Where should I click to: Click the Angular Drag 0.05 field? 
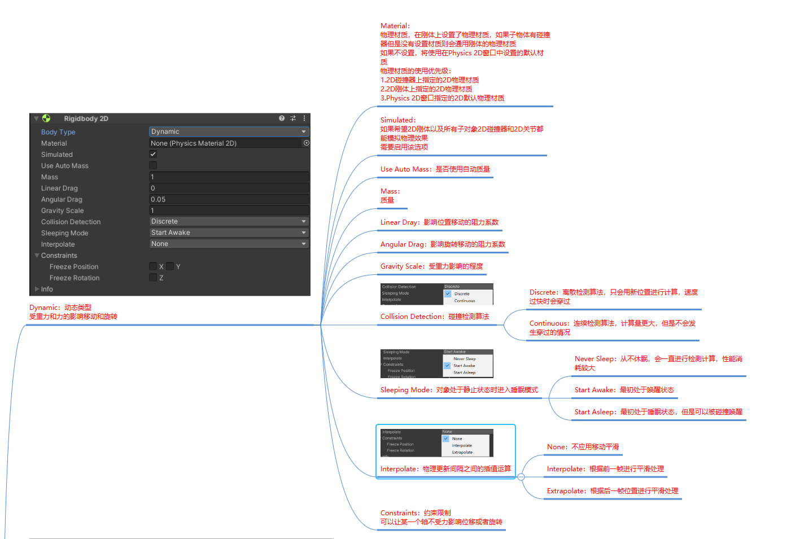tap(229, 199)
